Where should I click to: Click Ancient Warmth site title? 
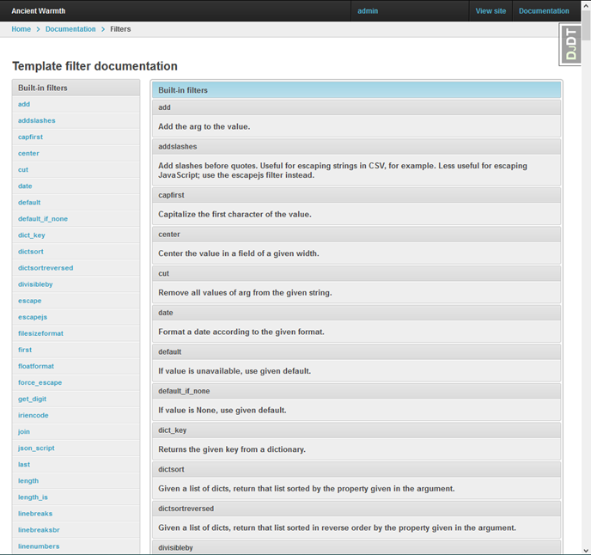point(38,11)
